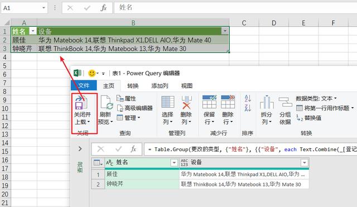This screenshot has height=207, width=357.
Task: Select Excel cell with 联想 ThinkBook 14
Action: [x=133, y=49]
